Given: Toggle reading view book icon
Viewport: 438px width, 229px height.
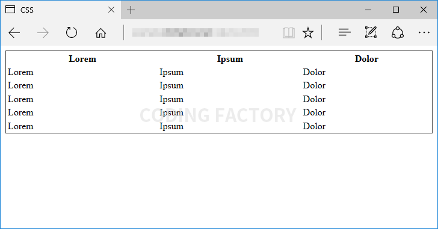Looking at the screenshot, I should click(x=289, y=32).
